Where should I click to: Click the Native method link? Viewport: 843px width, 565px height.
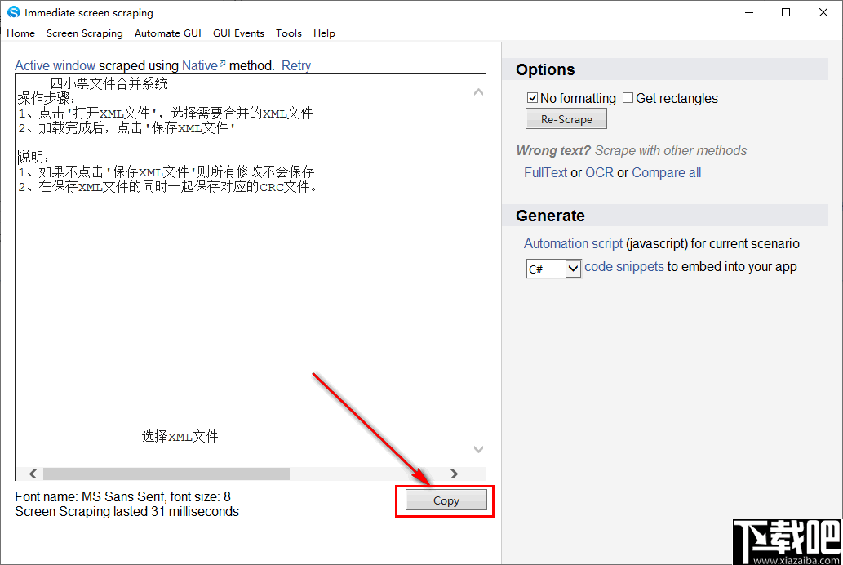click(x=202, y=65)
